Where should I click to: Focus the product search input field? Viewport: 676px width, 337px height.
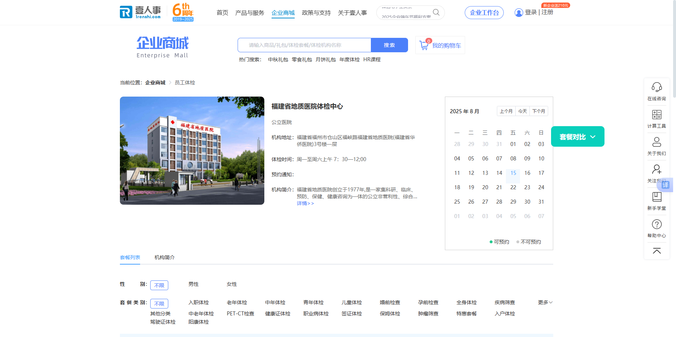pos(304,45)
